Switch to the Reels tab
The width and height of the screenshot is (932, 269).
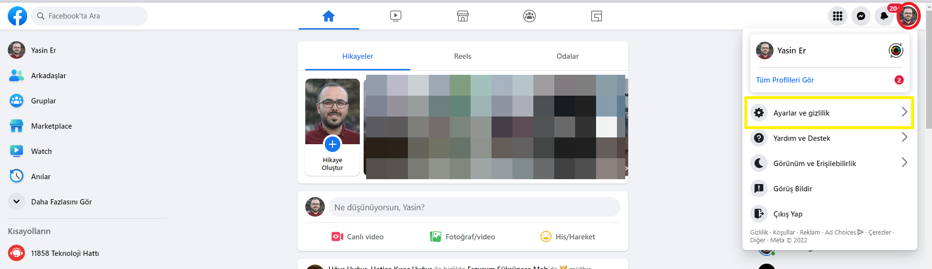pyautogui.click(x=463, y=56)
